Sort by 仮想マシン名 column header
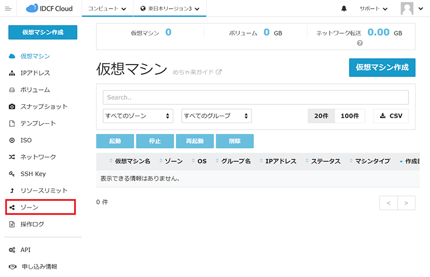The height and width of the screenshot is (277, 430). coord(132,161)
